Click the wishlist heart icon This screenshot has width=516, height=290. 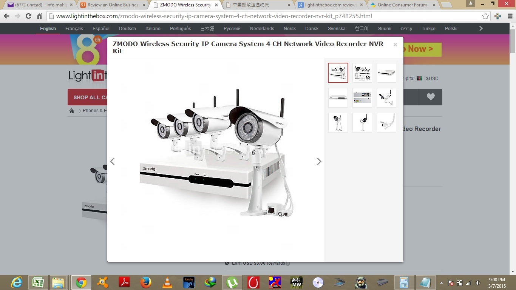431,97
